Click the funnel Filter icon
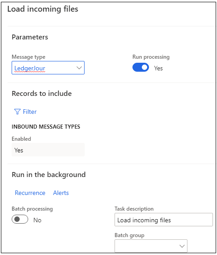The height and width of the screenshot is (255, 217). tap(17, 112)
